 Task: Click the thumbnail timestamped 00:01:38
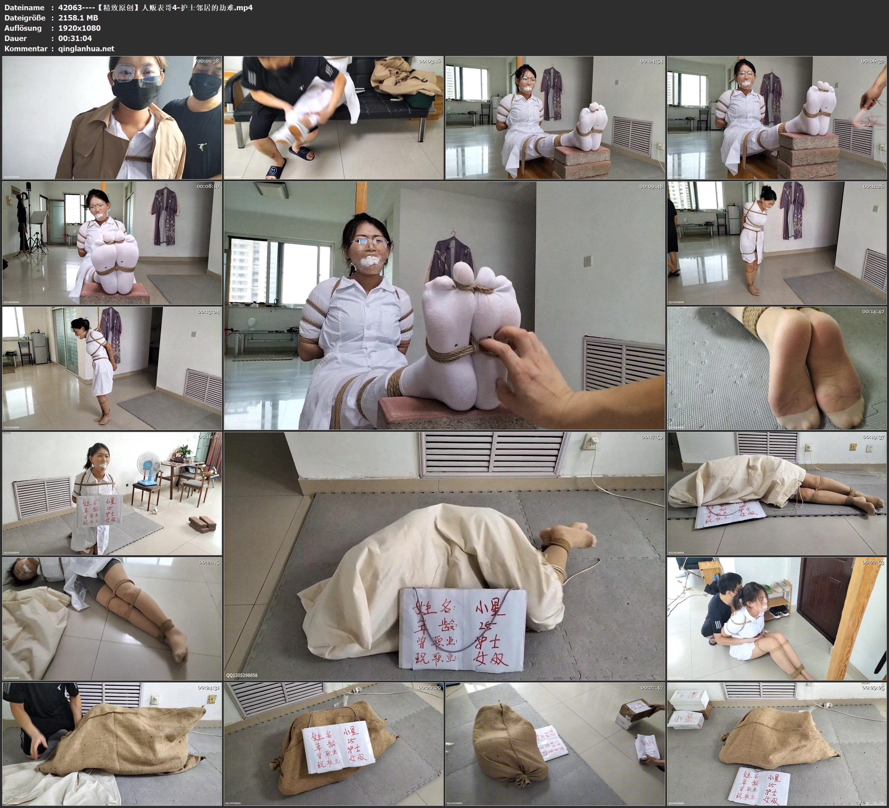pyautogui.click(x=112, y=118)
